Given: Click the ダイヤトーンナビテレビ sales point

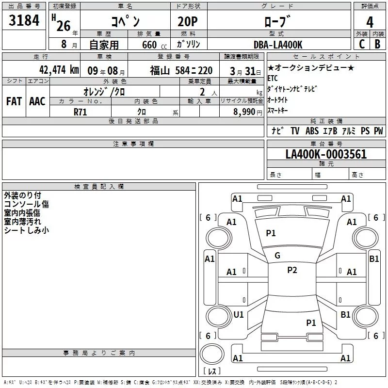Looking at the screenshot, I should point(292,89).
